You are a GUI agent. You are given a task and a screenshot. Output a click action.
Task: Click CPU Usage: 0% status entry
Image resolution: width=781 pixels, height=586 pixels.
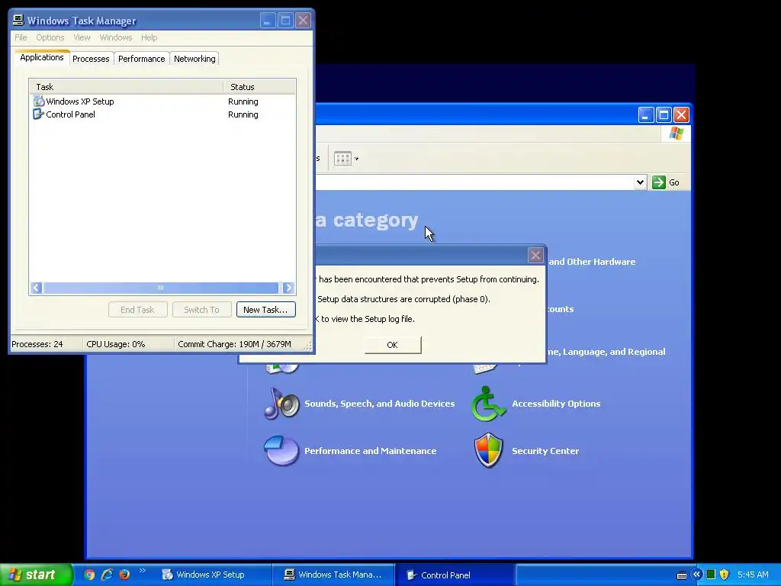tap(116, 344)
